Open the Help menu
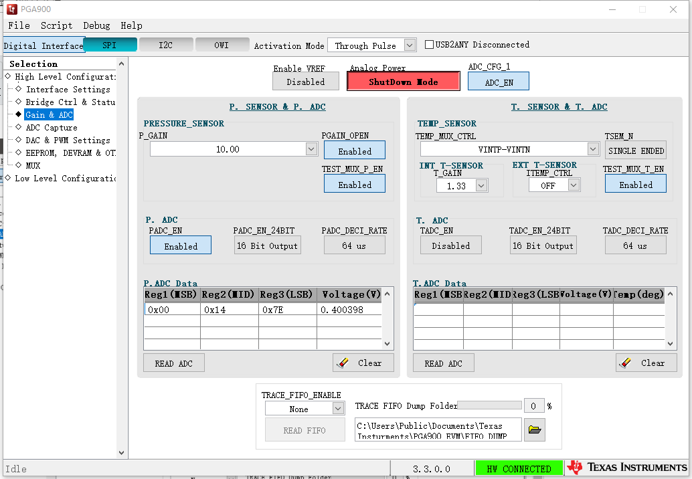This screenshot has width=692, height=479. coord(132,25)
